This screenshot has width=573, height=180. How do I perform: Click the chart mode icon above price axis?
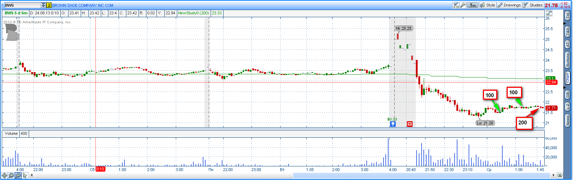(x=549, y=13)
